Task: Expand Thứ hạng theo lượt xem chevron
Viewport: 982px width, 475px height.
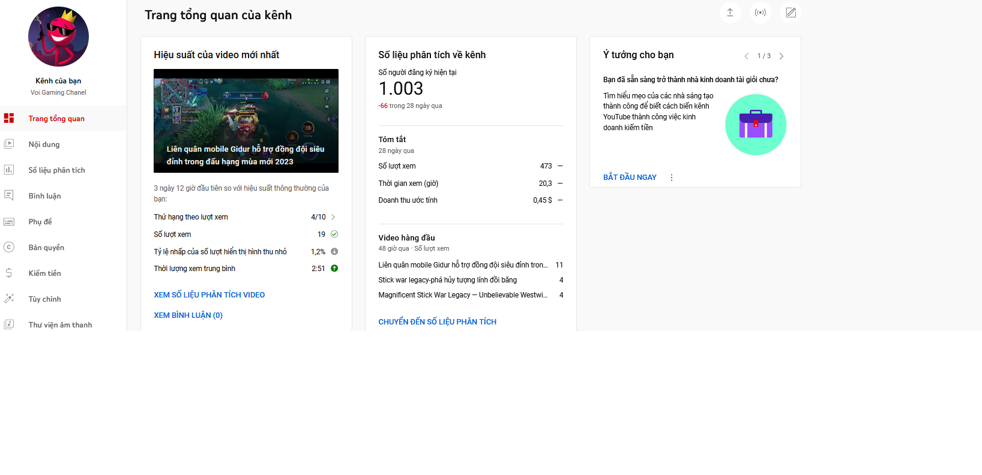Action: pyautogui.click(x=333, y=217)
